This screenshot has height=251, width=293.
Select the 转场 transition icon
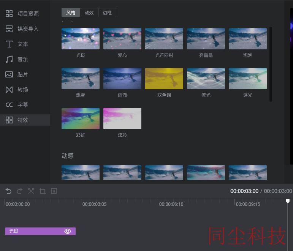click(x=9, y=90)
